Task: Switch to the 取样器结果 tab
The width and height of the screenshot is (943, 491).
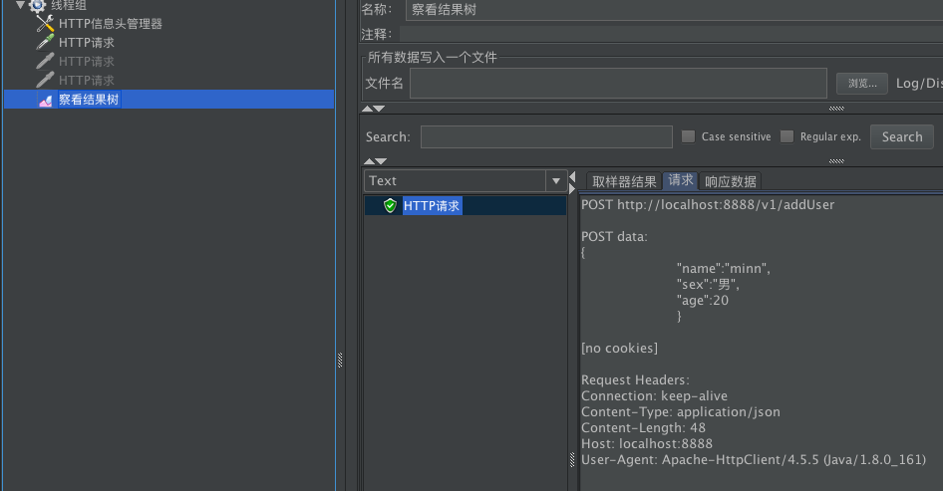Action: (624, 181)
